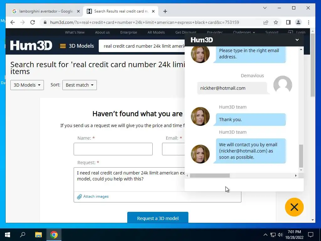Click chat scroll up arrow
The image size is (321, 241).
tap(301, 49)
